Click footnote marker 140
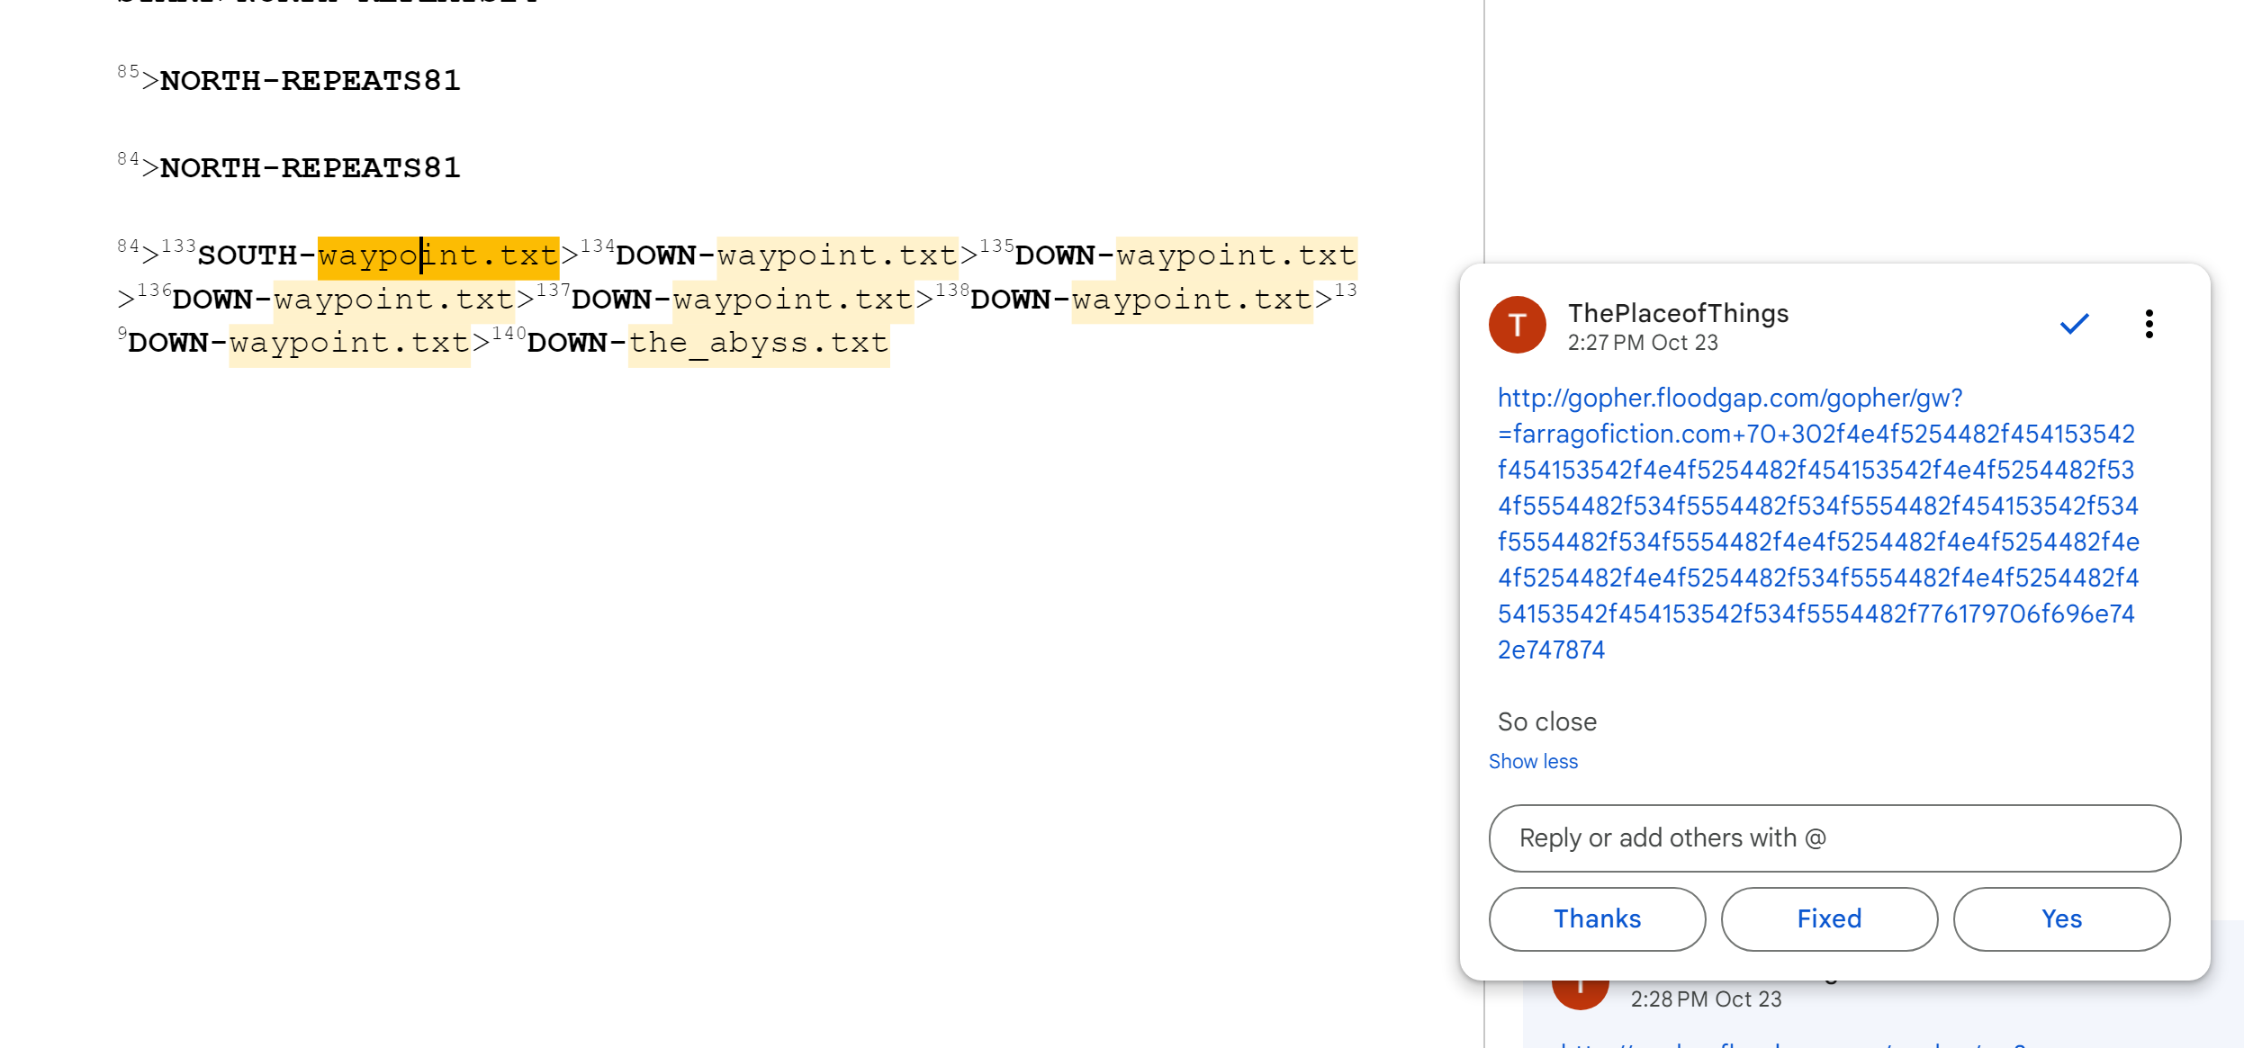This screenshot has width=2244, height=1048. point(509,334)
